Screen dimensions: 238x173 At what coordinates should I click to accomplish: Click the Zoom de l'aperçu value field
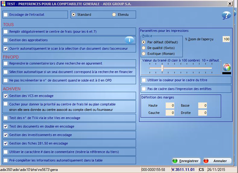click(x=226, y=39)
